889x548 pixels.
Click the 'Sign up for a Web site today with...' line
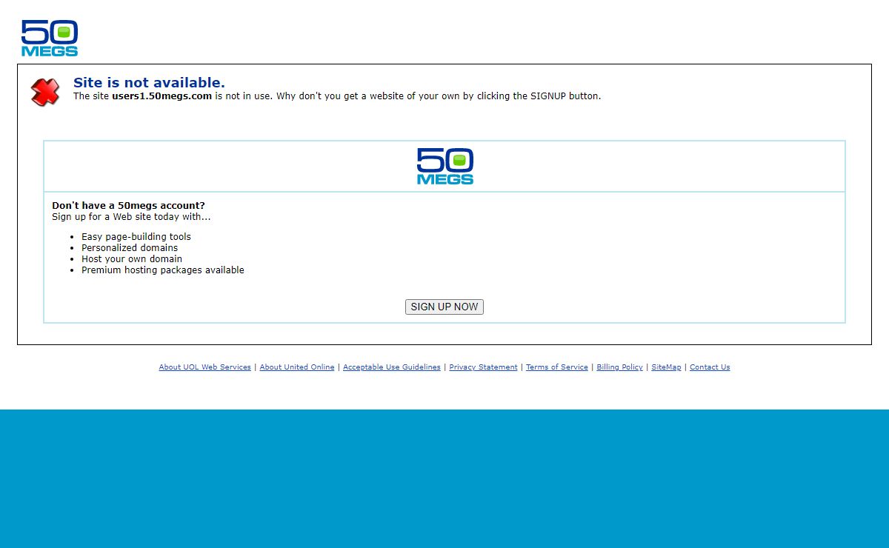131,217
